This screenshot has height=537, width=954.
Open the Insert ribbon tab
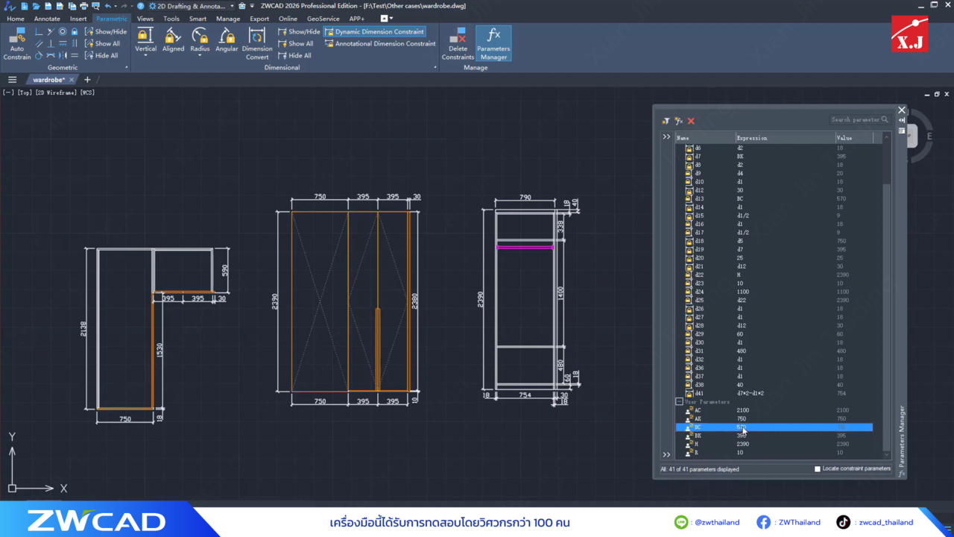click(x=78, y=19)
